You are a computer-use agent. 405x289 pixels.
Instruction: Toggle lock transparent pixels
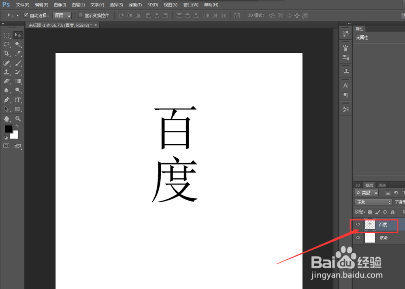coord(370,212)
